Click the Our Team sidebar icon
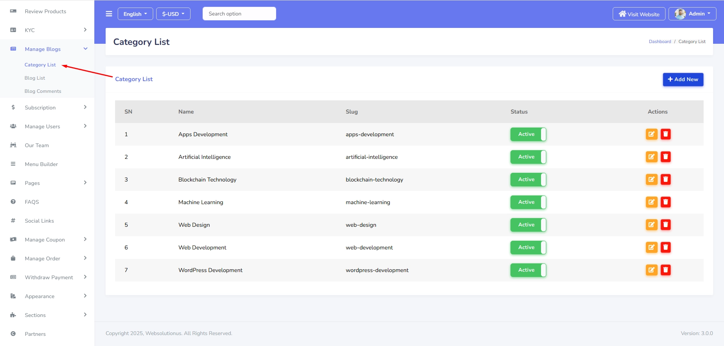 13,145
